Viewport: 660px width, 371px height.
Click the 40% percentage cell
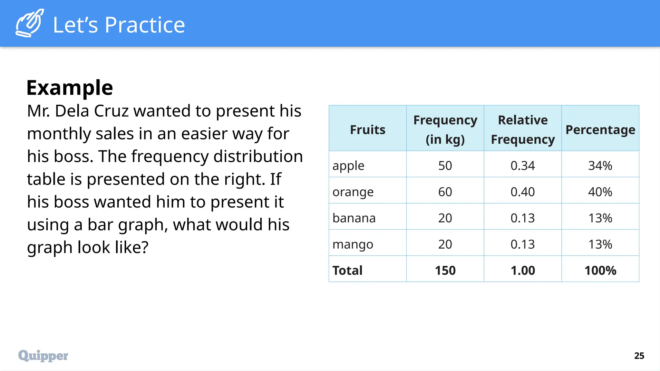(600, 192)
